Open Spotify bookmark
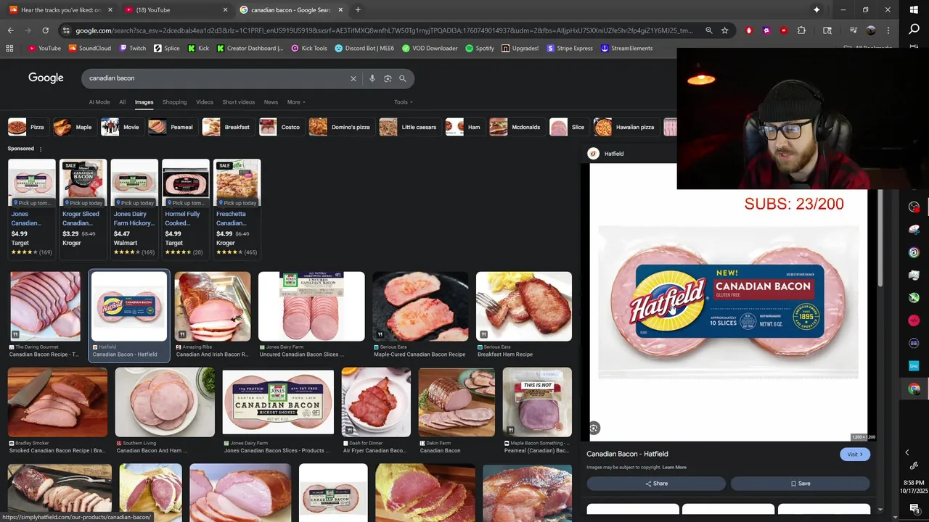 480,49
